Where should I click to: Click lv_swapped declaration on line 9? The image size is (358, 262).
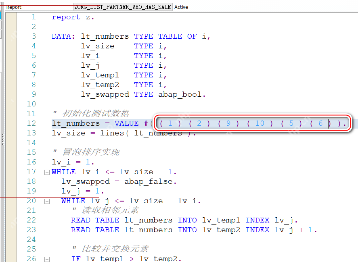(x=105, y=94)
